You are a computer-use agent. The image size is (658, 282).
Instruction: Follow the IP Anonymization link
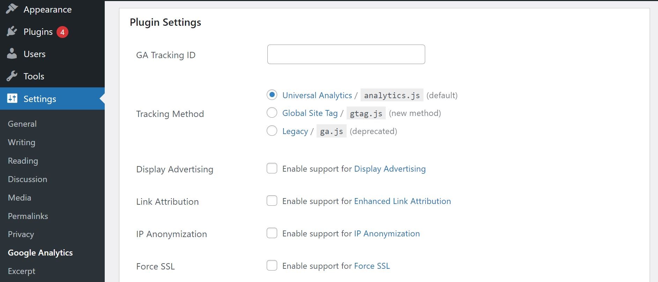click(x=387, y=234)
